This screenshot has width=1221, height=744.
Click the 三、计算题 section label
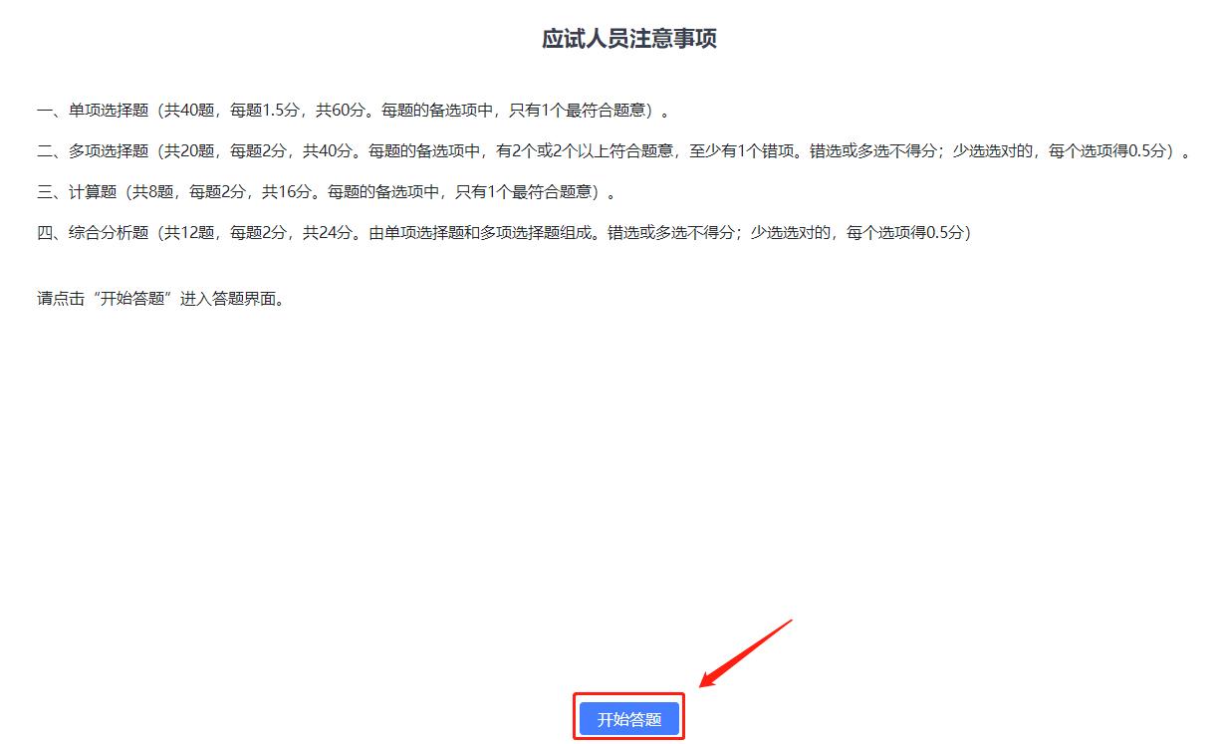(x=77, y=191)
